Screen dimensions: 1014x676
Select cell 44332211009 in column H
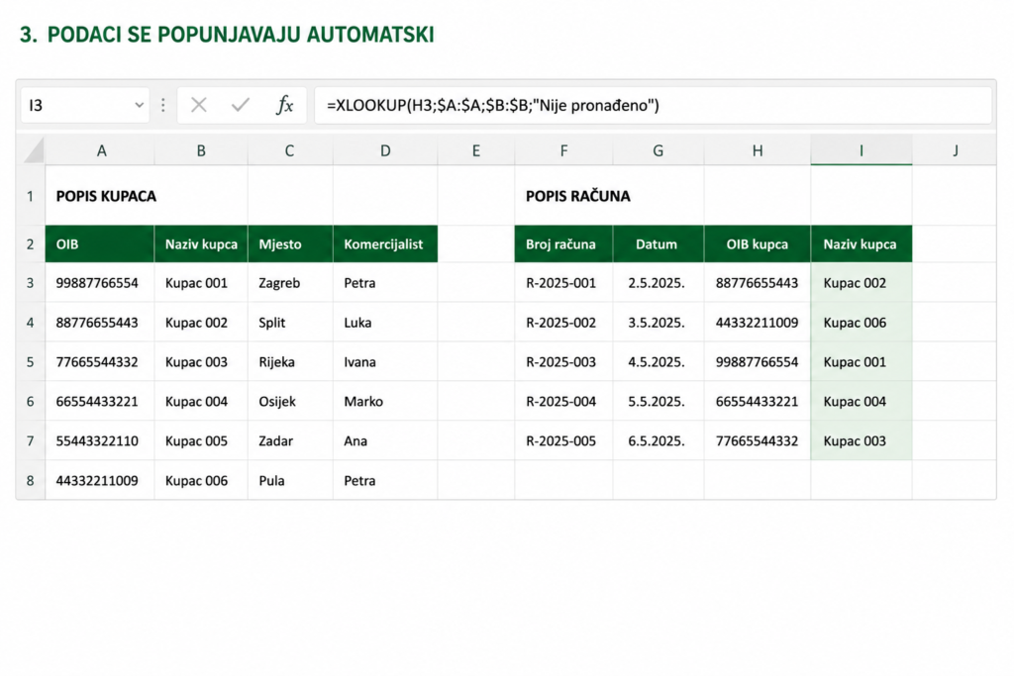coord(758,322)
